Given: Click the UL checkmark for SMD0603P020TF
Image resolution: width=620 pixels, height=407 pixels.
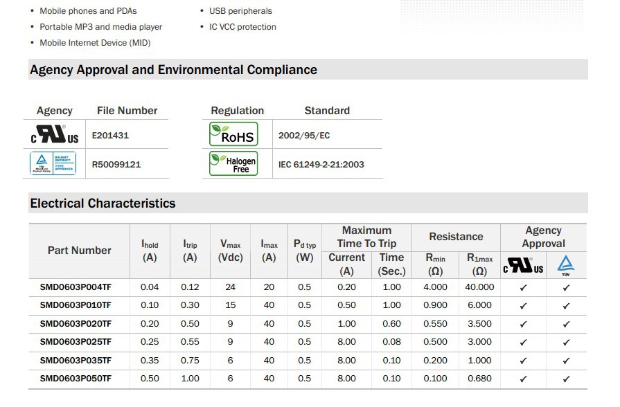Looking at the screenshot, I should pyautogui.click(x=523, y=325).
